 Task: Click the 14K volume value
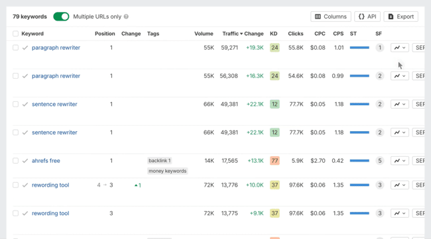[209, 161]
